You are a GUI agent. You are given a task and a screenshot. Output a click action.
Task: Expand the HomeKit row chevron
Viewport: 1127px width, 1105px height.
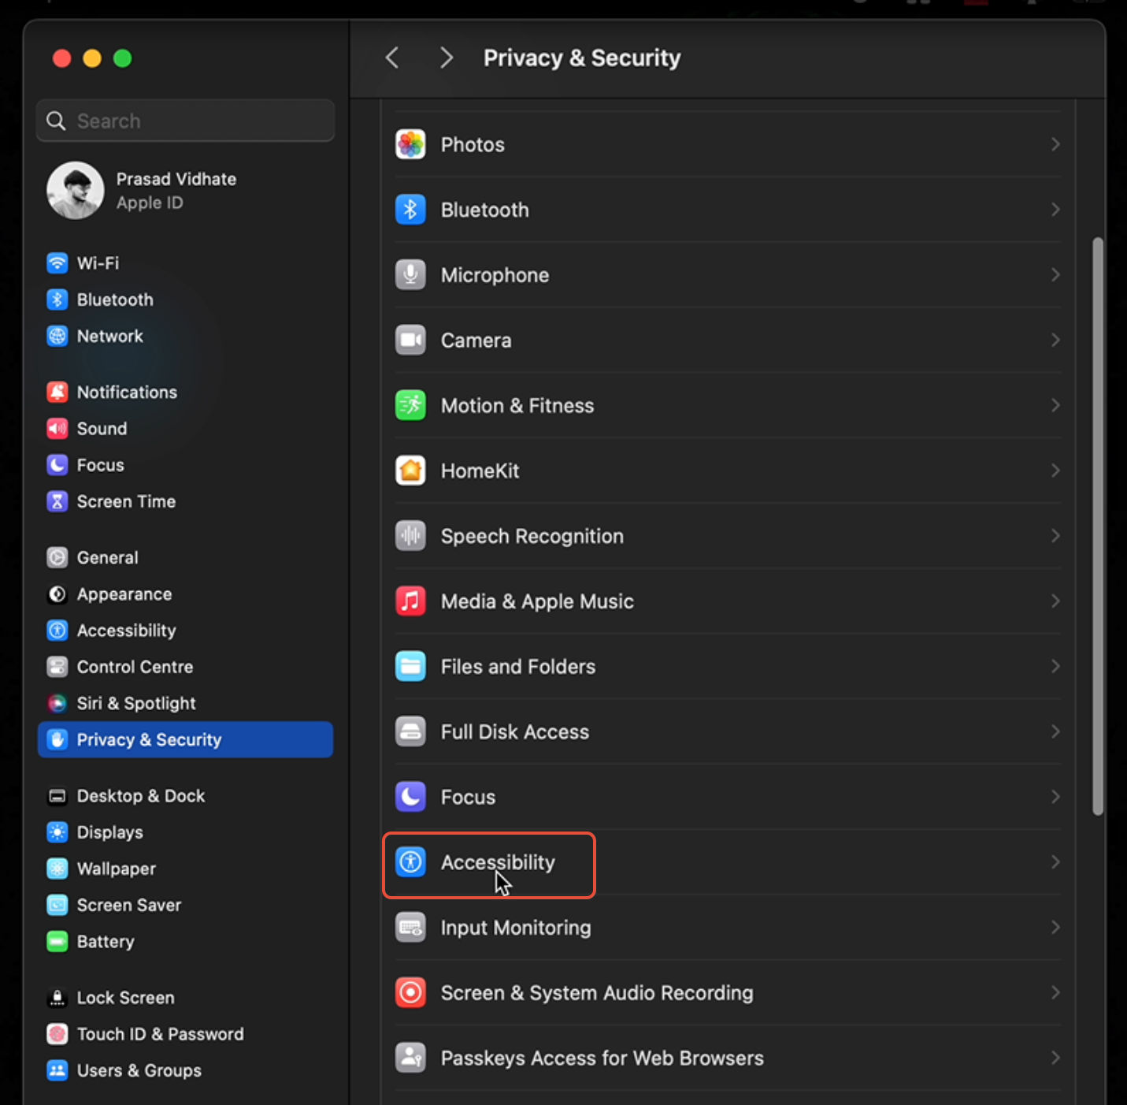tap(1055, 471)
